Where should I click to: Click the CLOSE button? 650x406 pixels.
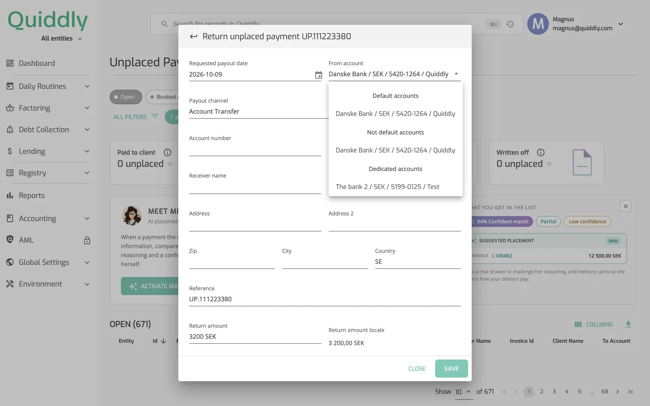417,369
